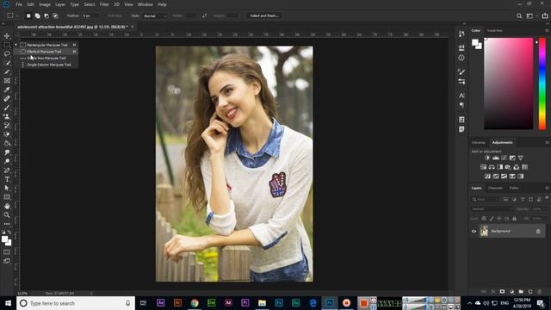Screen dimensions: 551x310
Task: Select the Paint Bucket gradient tool
Action: pyautogui.click(x=7, y=144)
